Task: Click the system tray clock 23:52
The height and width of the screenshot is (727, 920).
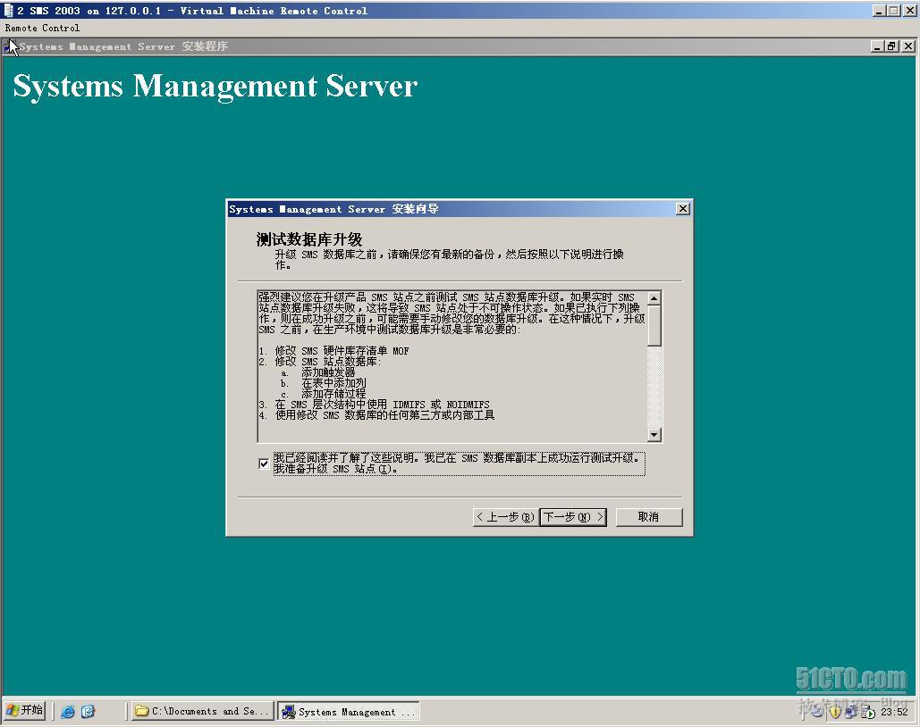Action: pos(893,712)
